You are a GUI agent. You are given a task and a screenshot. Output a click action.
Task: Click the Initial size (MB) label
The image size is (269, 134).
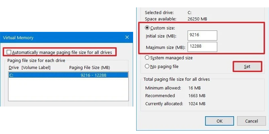[x=161, y=36]
